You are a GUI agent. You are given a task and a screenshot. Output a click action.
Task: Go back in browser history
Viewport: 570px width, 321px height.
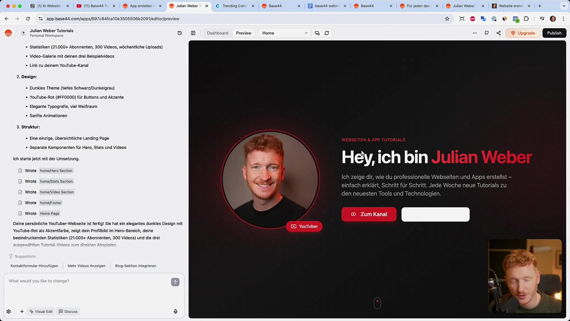click(6, 19)
